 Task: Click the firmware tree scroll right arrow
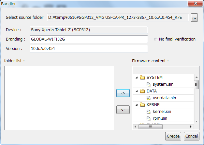(191, 127)
